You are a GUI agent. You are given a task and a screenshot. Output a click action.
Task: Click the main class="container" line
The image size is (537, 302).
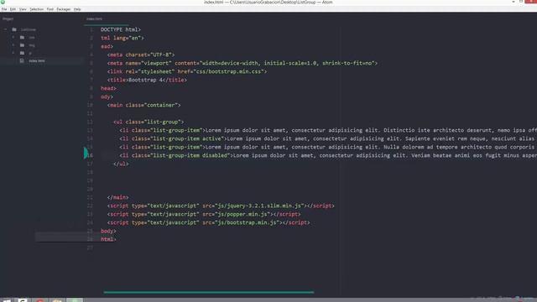pyautogui.click(x=143, y=105)
